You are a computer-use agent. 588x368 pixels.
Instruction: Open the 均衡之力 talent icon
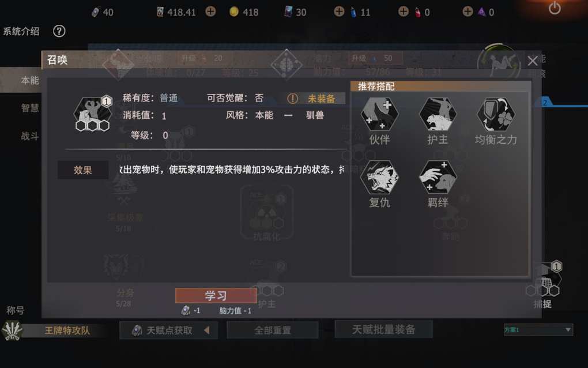(x=496, y=114)
